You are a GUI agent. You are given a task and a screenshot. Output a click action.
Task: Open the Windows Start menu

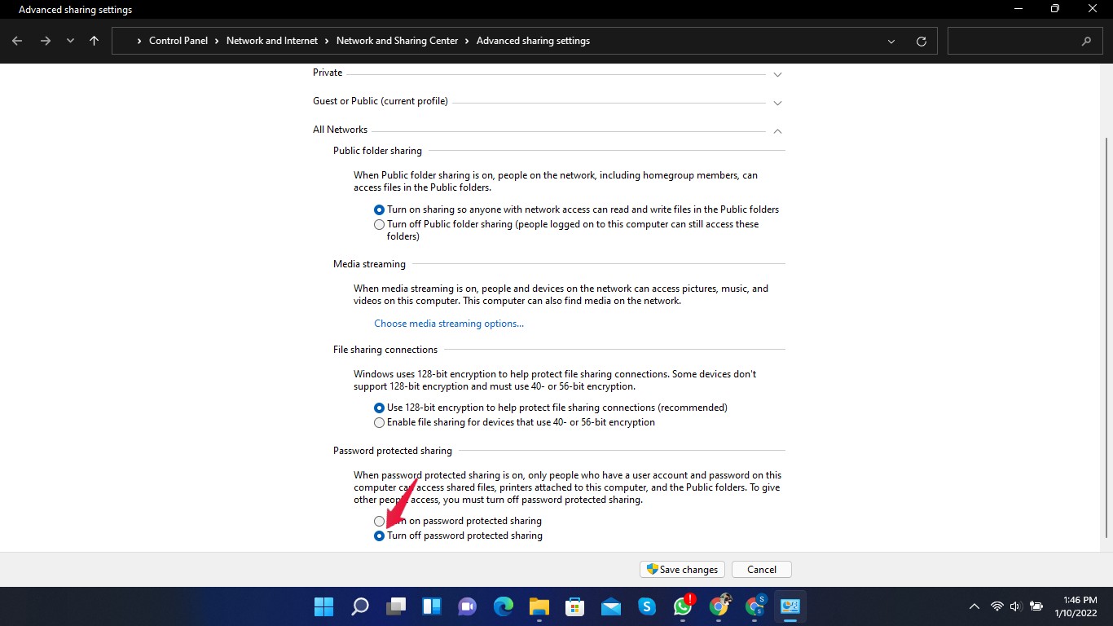(323, 606)
